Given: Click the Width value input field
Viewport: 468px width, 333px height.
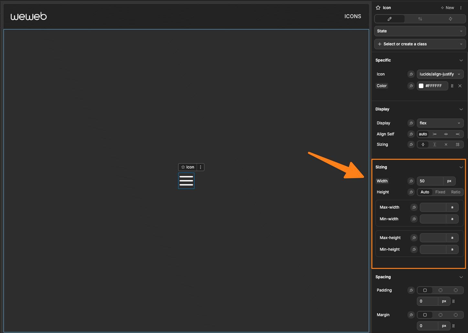Looking at the screenshot, I should click(x=430, y=181).
